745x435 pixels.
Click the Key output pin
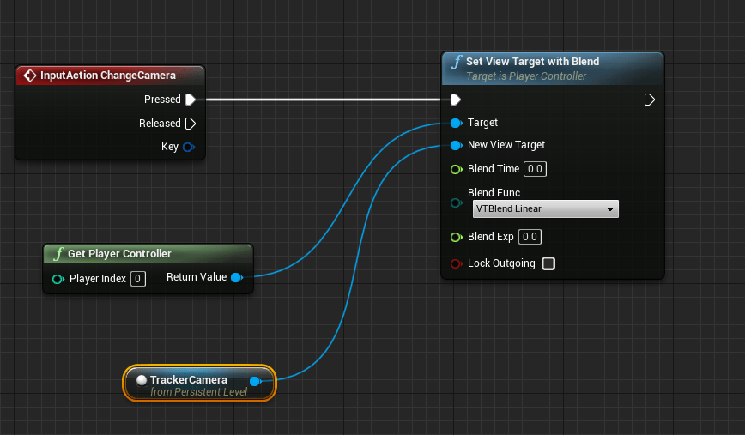[189, 148]
